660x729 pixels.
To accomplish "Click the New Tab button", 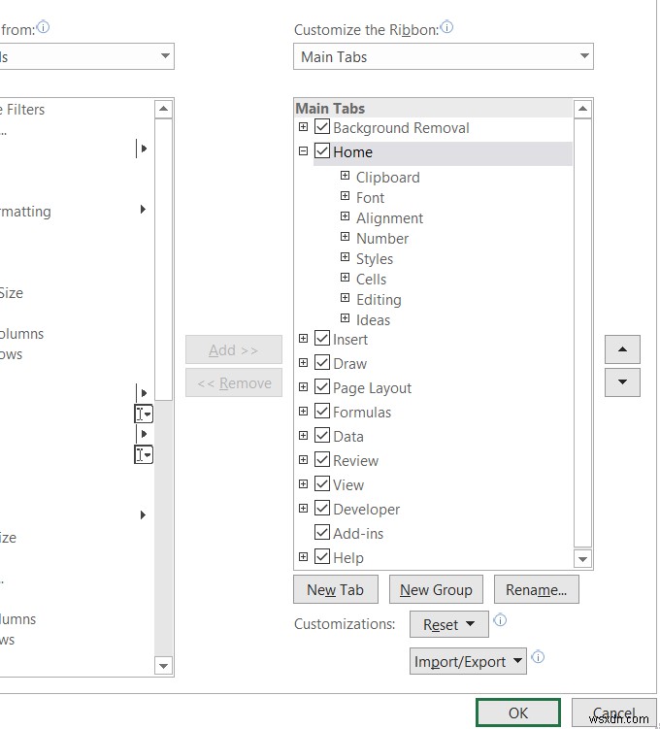I will (x=336, y=589).
